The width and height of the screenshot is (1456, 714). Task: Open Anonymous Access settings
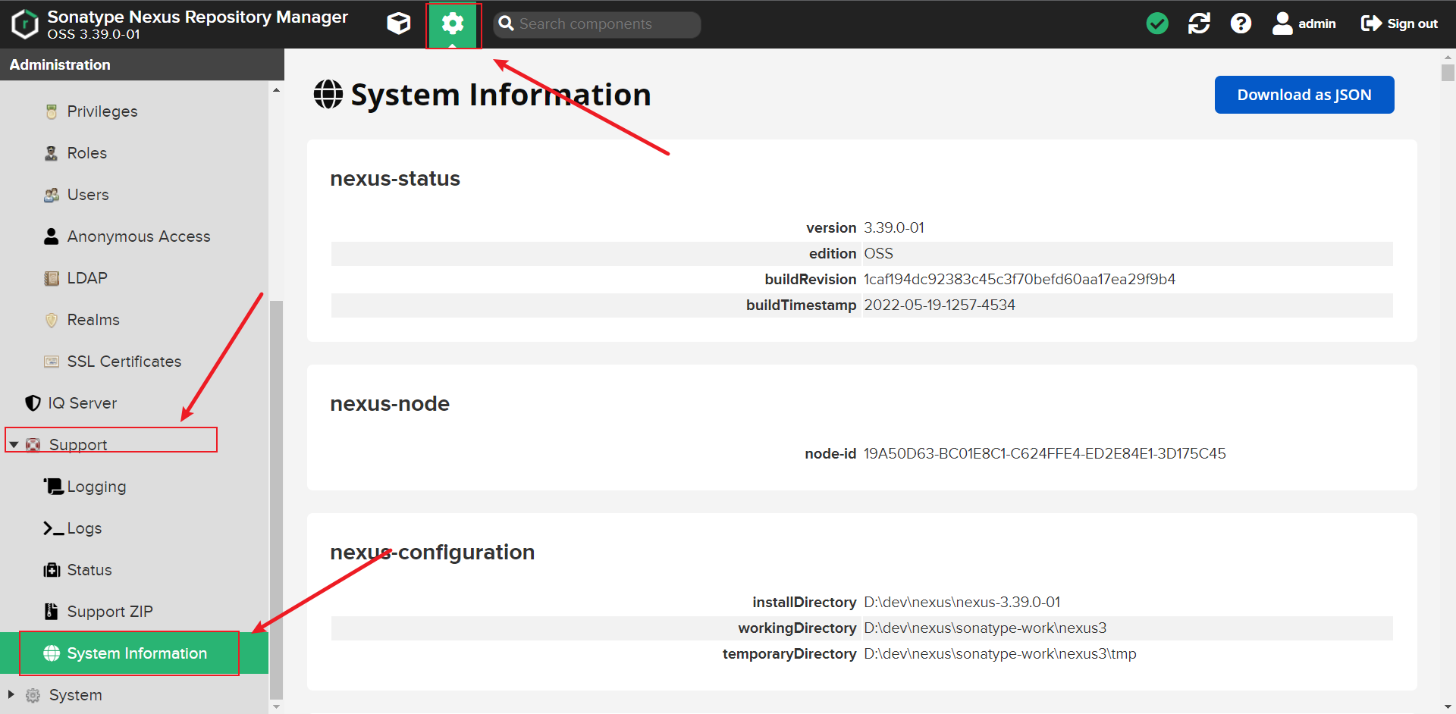pos(139,236)
